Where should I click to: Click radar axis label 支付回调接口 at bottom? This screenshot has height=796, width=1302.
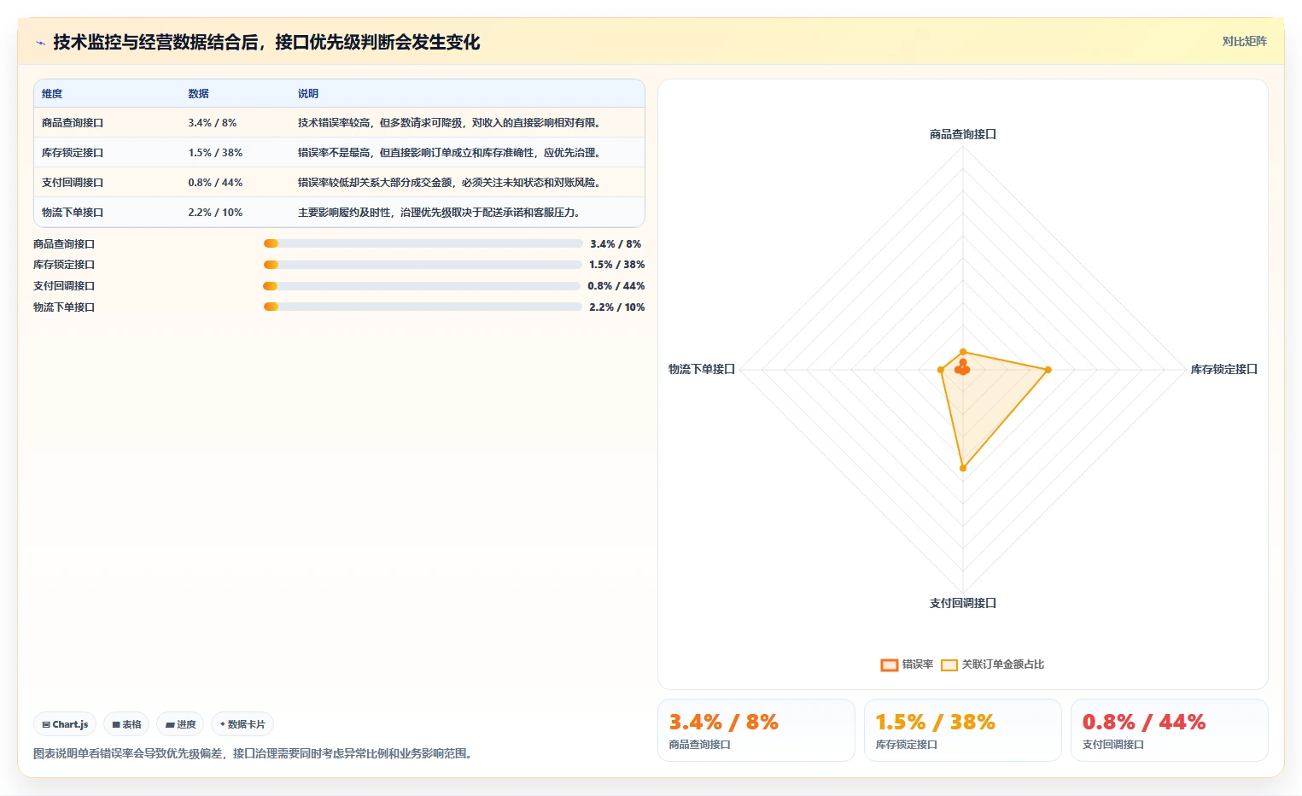(963, 603)
